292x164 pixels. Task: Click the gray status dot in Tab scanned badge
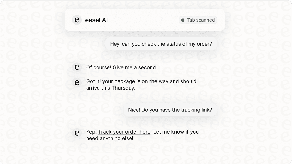[183, 20]
